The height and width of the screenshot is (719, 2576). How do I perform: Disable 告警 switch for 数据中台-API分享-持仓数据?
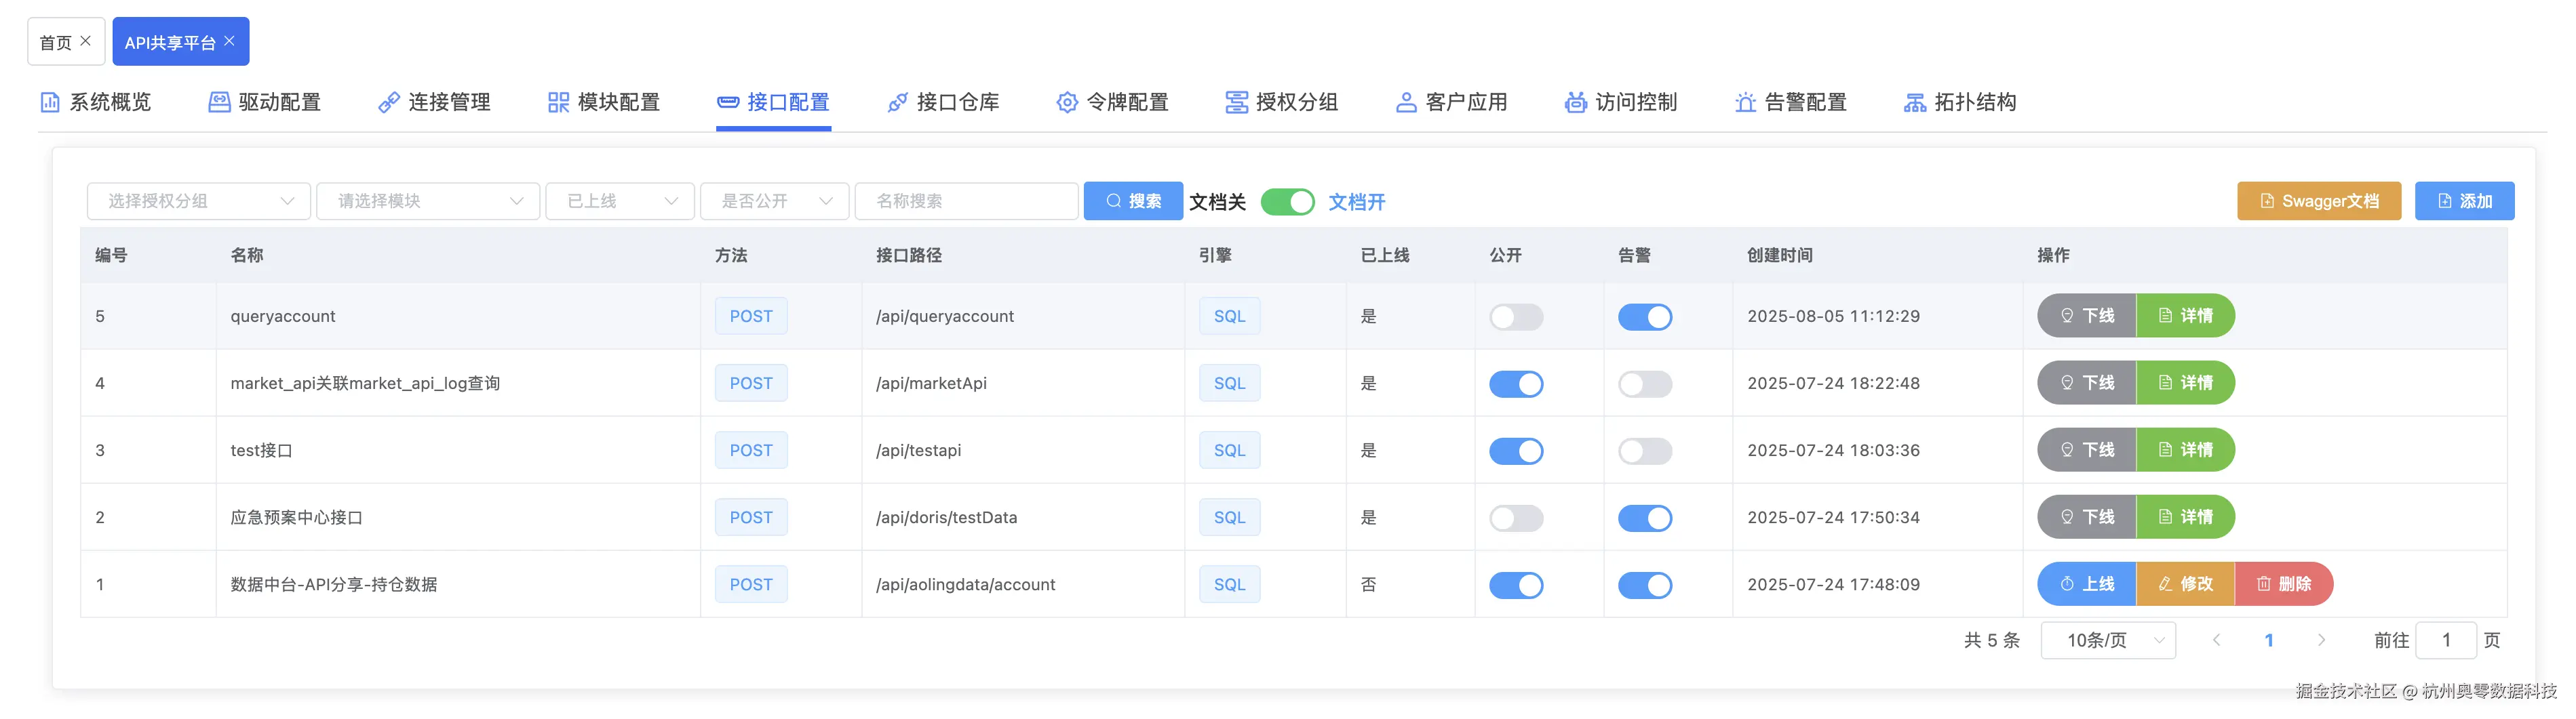click(1645, 586)
